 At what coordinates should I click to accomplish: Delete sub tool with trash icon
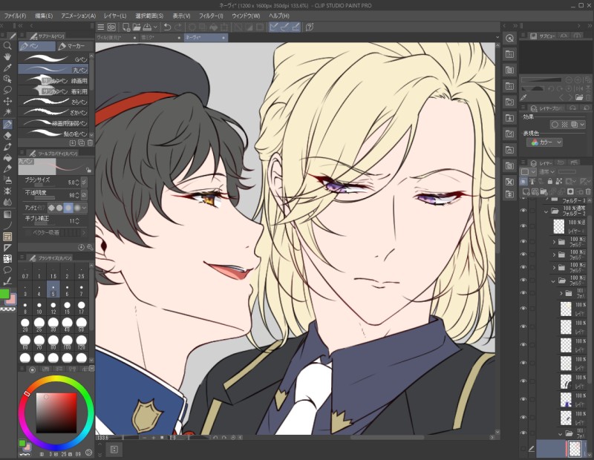[90, 142]
